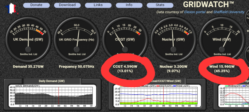The image size is (249, 112).
Task: Follow the Elexon portal link
Action: (x=195, y=12)
